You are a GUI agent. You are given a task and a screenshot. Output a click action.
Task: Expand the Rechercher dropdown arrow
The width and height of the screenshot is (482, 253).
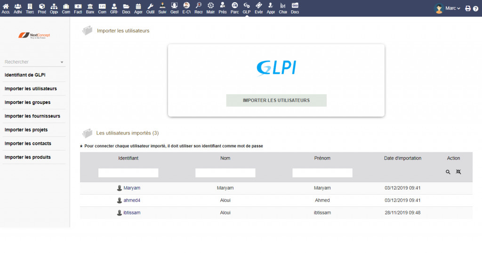(62, 62)
